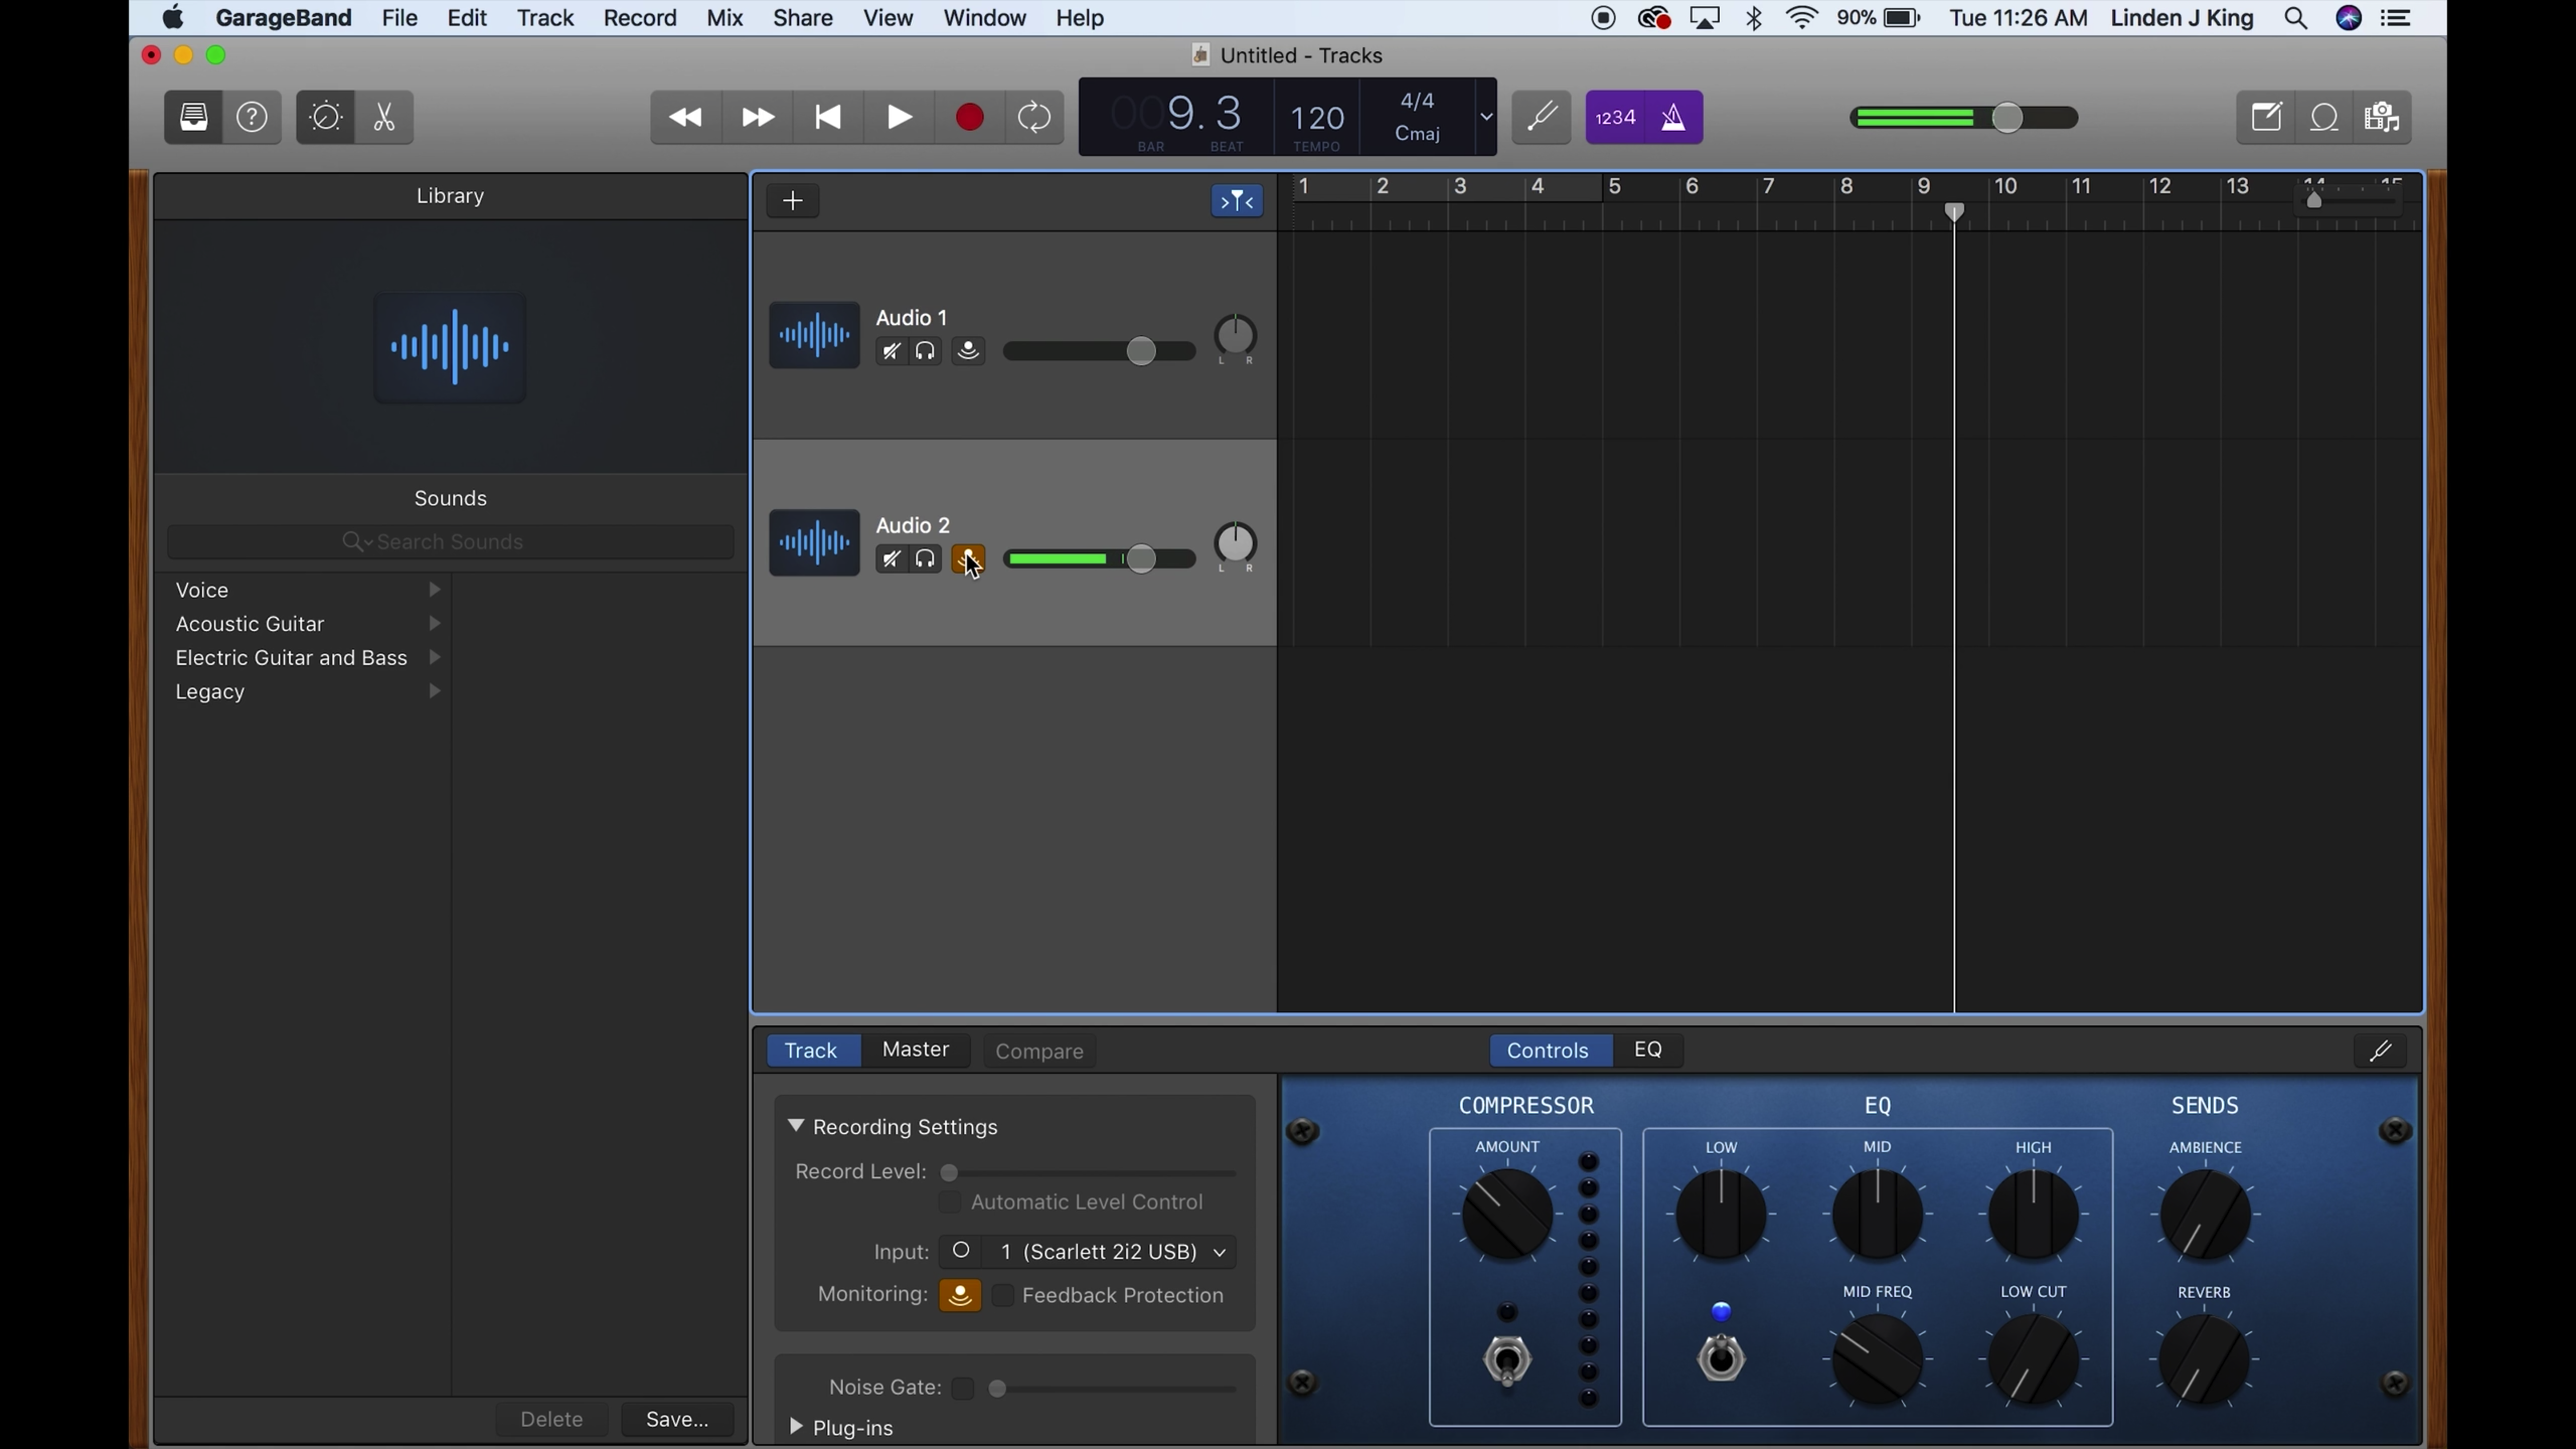Open the Mix menu
Screen dimensions: 2576x1449
pyautogui.click(x=724, y=18)
